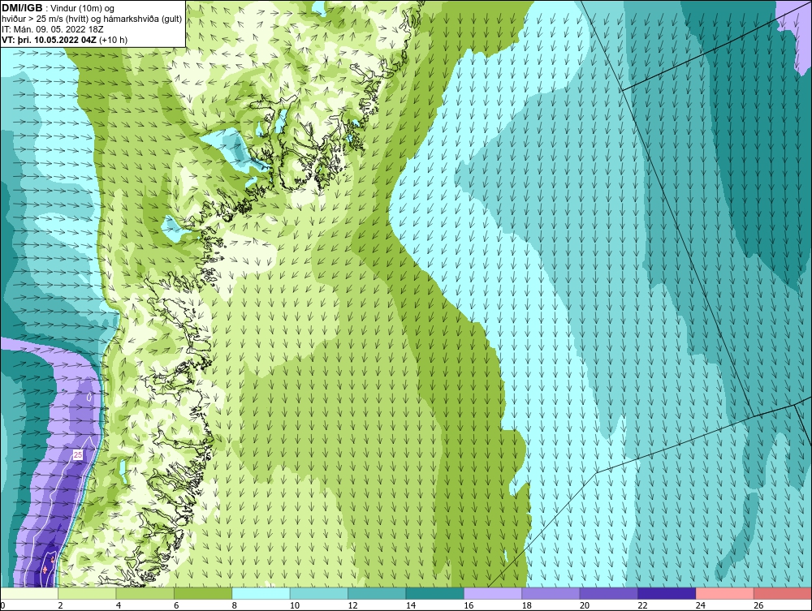The height and width of the screenshot is (611, 812).
Task: Click the 'Vindur (10m) og' header text
Action: (83, 8)
